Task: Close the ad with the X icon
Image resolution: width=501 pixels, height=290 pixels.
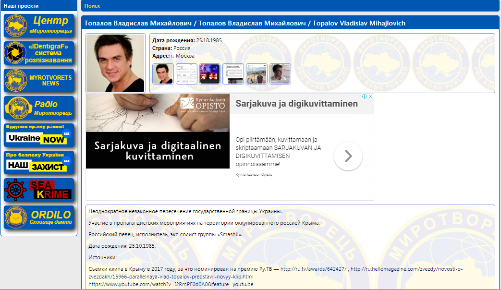Action: (371, 97)
